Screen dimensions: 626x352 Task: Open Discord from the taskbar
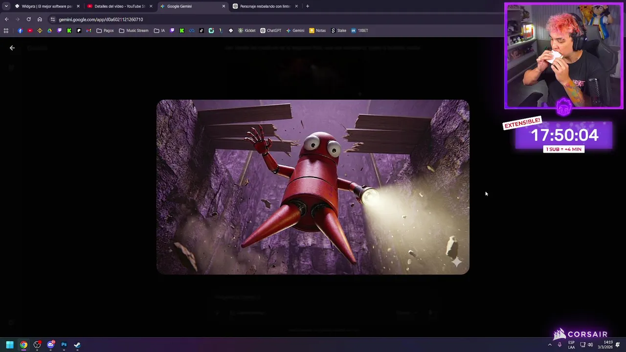point(50,345)
